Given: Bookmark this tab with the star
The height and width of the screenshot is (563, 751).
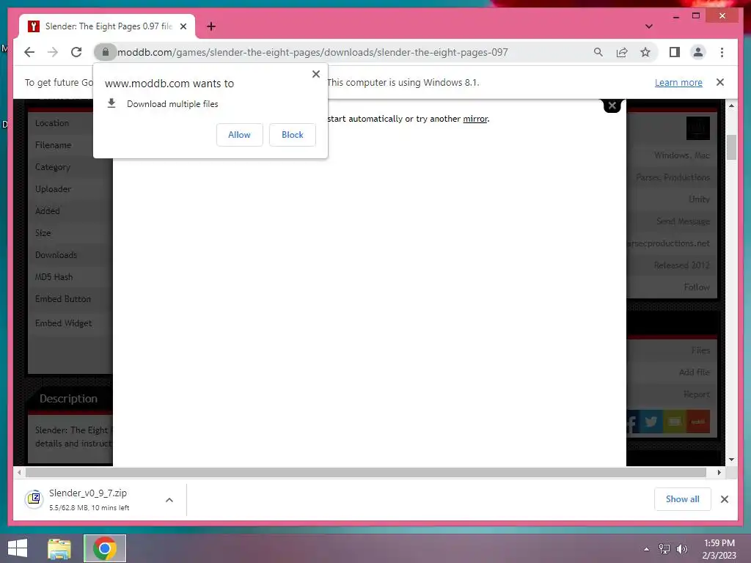Looking at the screenshot, I should click(645, 52).
